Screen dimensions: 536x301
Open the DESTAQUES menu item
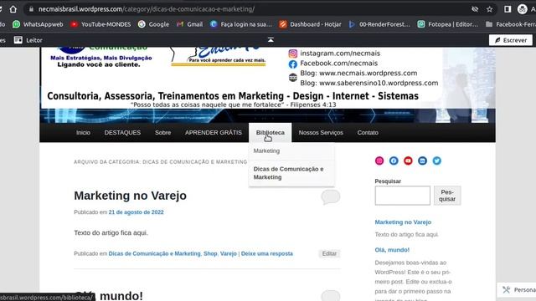tap(122, 132)
